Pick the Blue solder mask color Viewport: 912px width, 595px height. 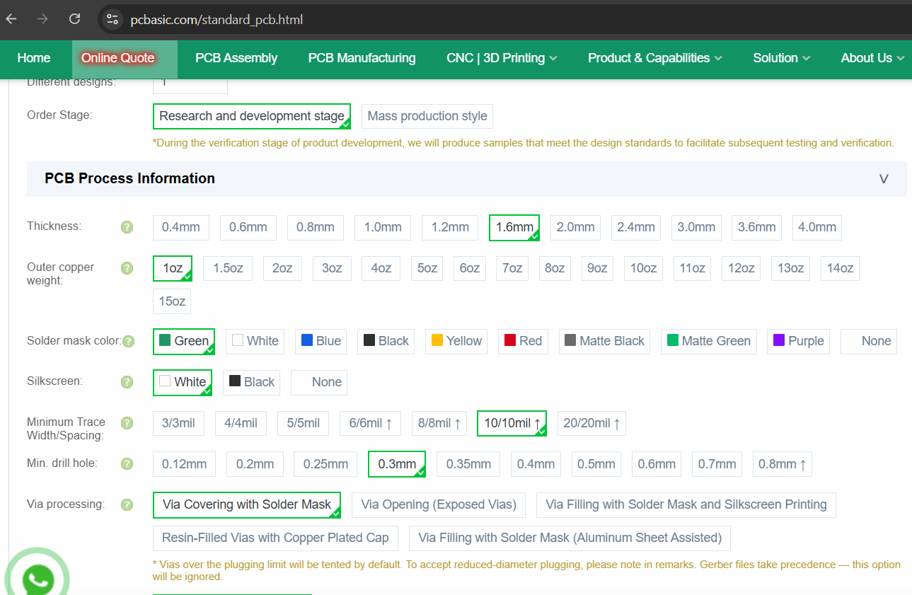(x=321, y=341)
